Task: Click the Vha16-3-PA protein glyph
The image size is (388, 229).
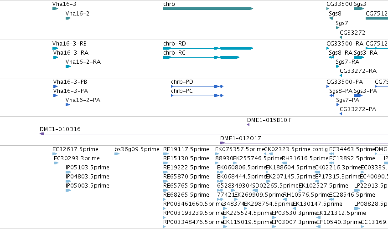Action: click(x=56, y=96)
